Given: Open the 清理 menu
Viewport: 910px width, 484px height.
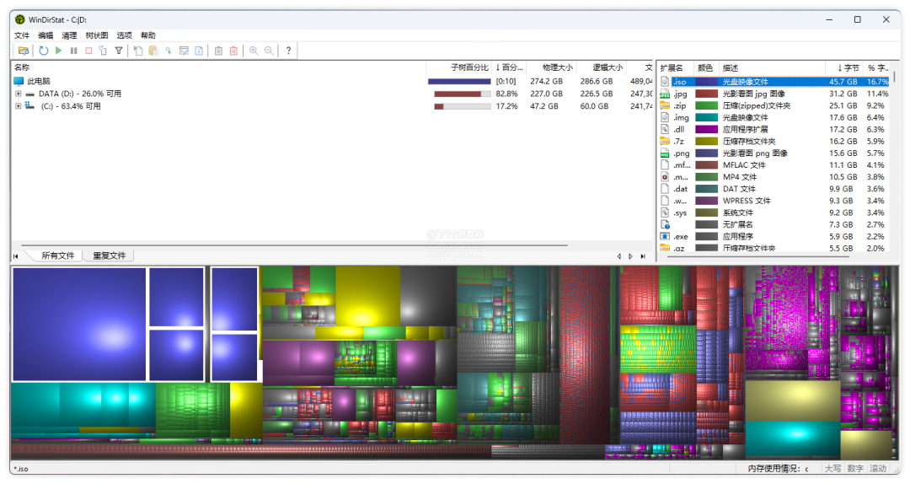Looking at the screenshot, I should point(69,35).
